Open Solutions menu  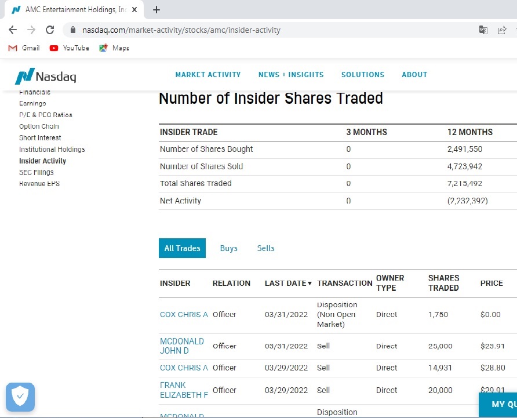tap(363, 75)
